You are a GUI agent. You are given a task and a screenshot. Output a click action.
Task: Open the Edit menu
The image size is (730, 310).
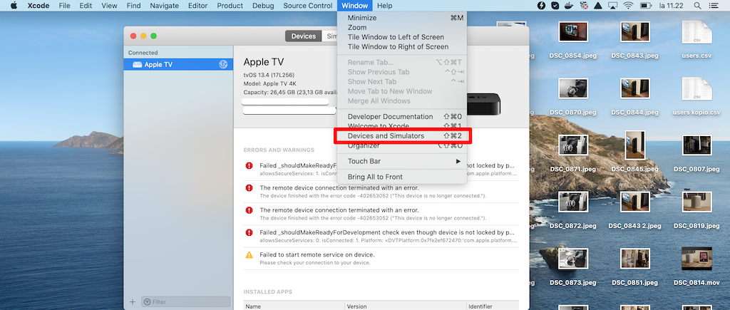click(x=86, y=6)
